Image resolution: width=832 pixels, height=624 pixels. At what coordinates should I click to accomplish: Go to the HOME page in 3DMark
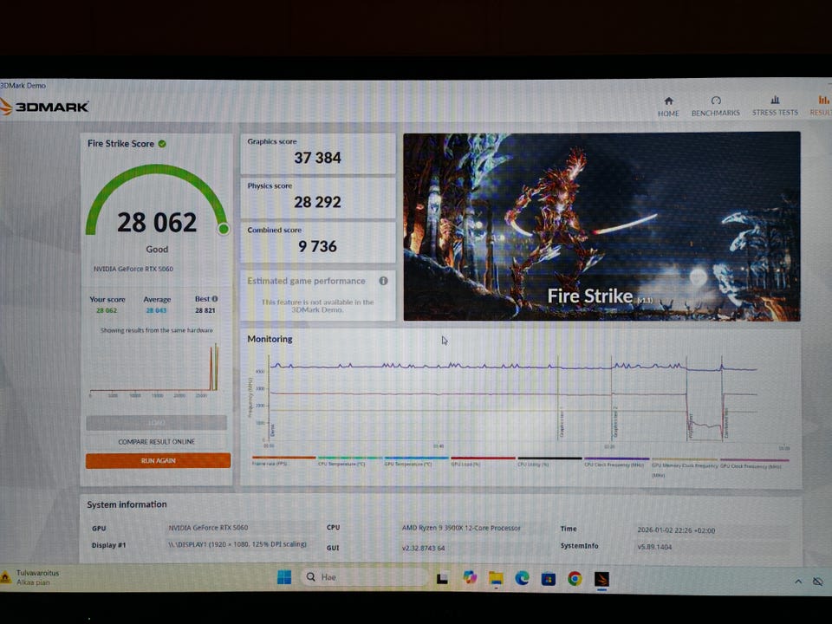coord(668,107)
